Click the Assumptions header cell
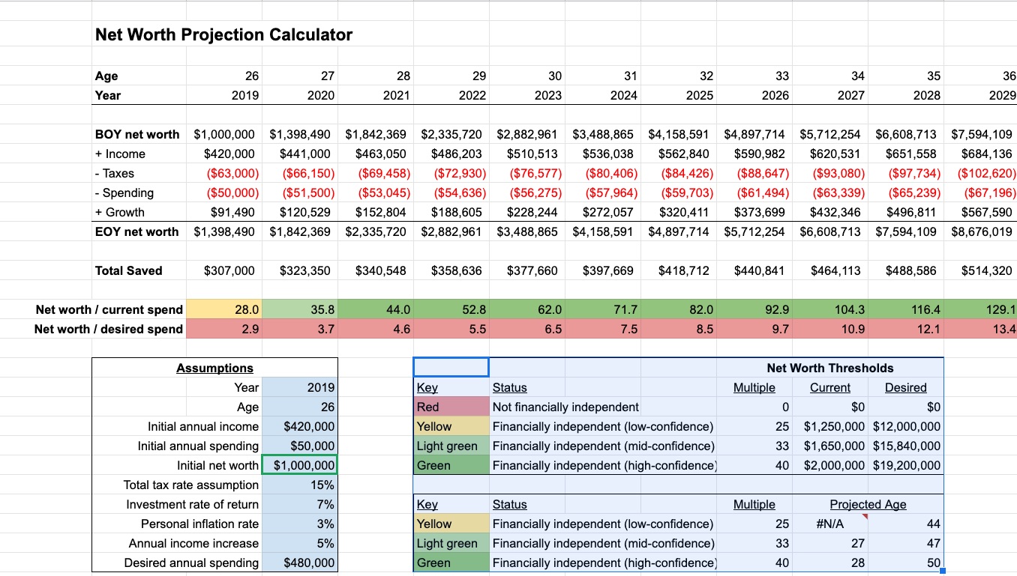The image size is (1017, 576). click(214, 368)
